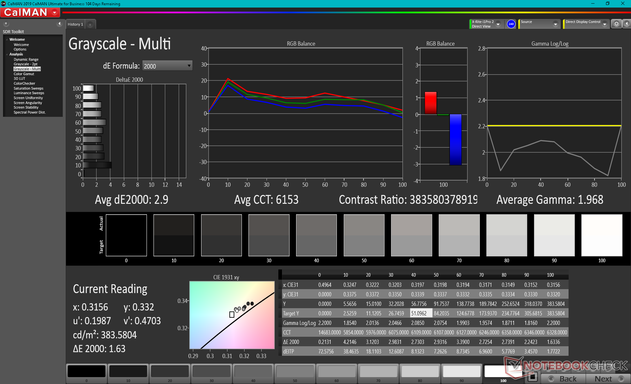Image resolution: width=631 pixels, height=384 pixels.
Task: Click the blue 240 meter mode icon
Action: pos(511,24)
